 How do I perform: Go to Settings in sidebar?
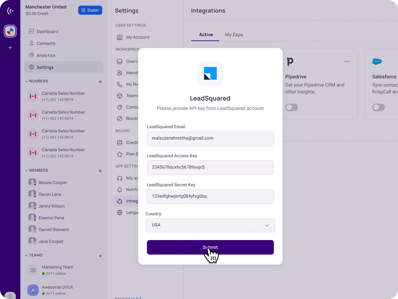(64, 67)
